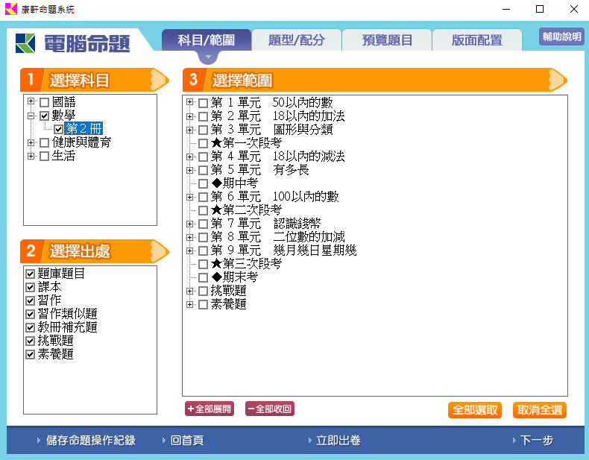Click the arrow icon beside 選擇範圍 header
This screenshot has height=460, width=589.
[x=557, y=79]
